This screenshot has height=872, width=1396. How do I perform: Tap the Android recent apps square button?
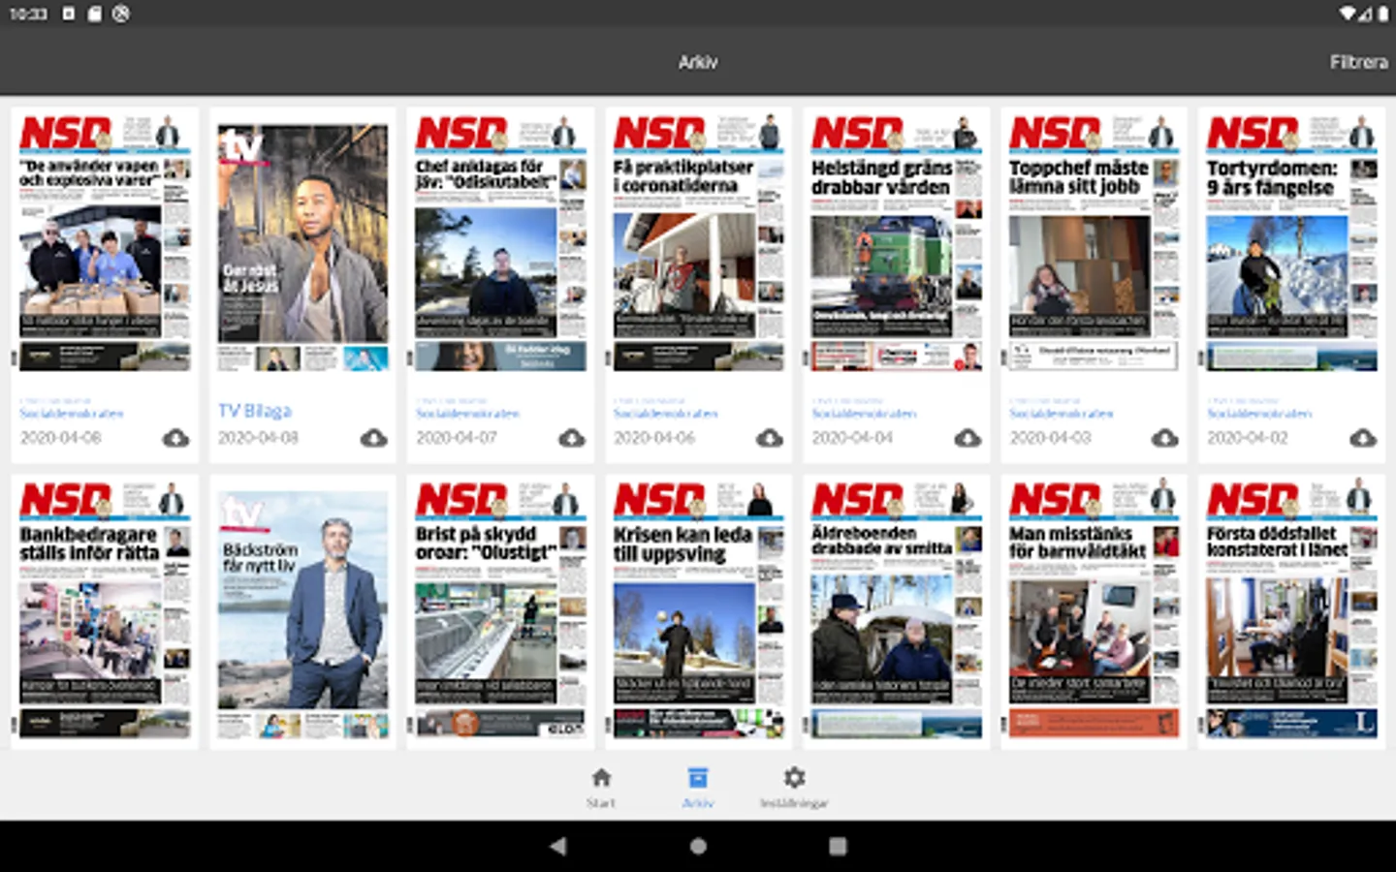(x=838, y=846)
